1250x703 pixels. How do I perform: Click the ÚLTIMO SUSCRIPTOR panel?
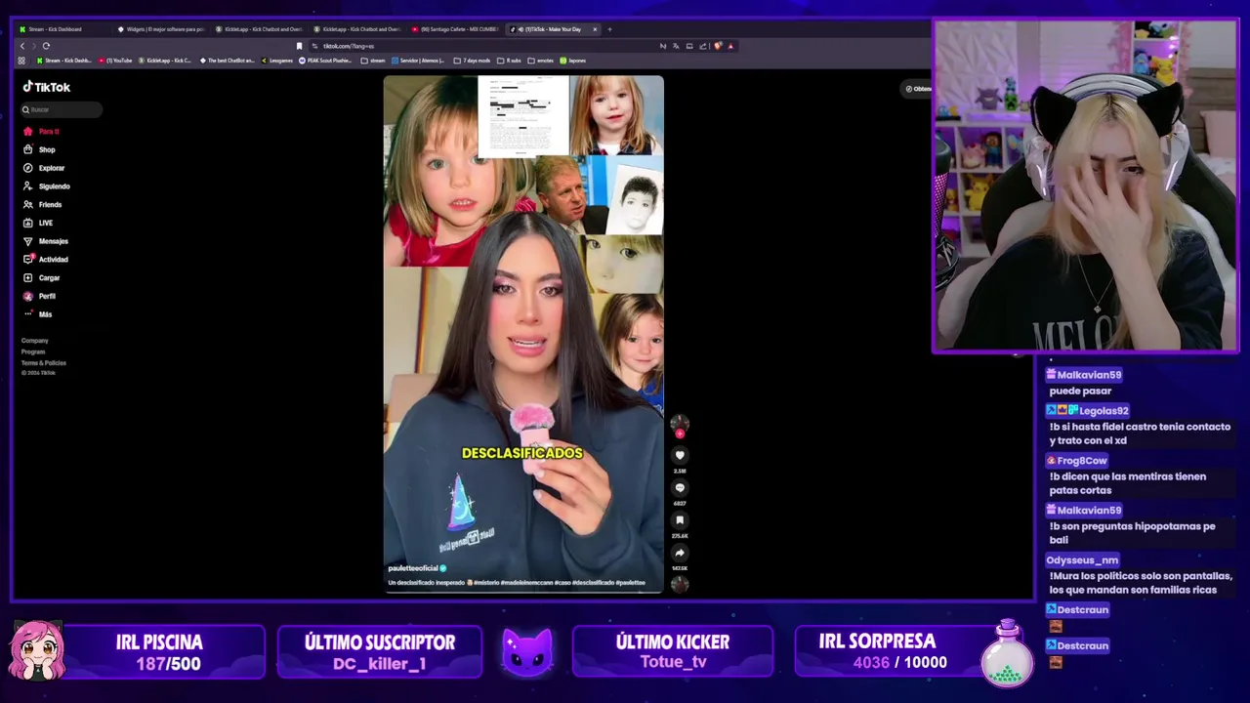click(x=380, y=652)
